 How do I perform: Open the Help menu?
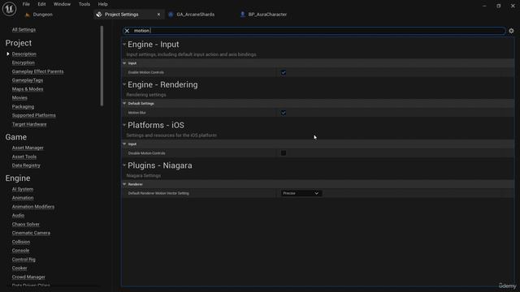103,4
